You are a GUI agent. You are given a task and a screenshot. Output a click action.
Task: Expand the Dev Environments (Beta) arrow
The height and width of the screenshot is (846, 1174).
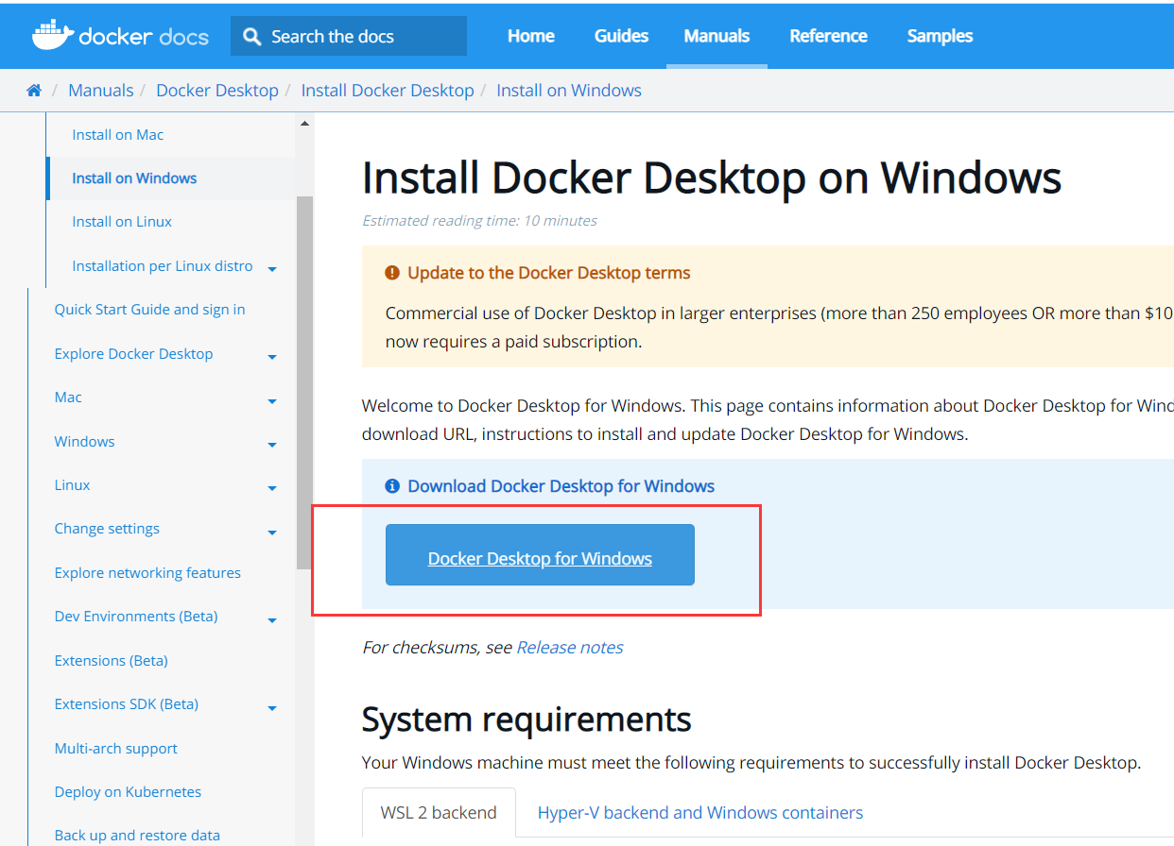click(272, 620)
